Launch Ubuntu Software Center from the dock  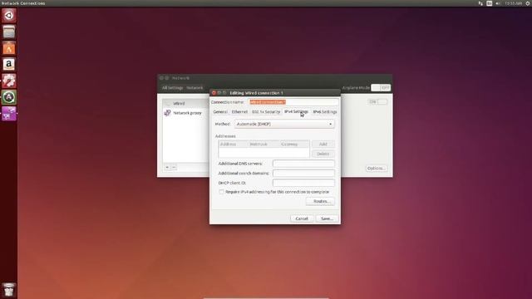tap(9, 48)
